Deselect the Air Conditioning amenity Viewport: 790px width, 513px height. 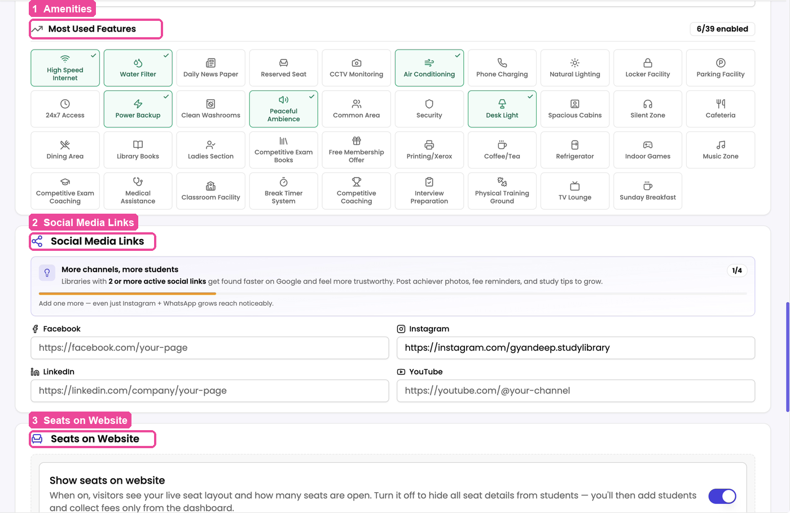(429, 68)
